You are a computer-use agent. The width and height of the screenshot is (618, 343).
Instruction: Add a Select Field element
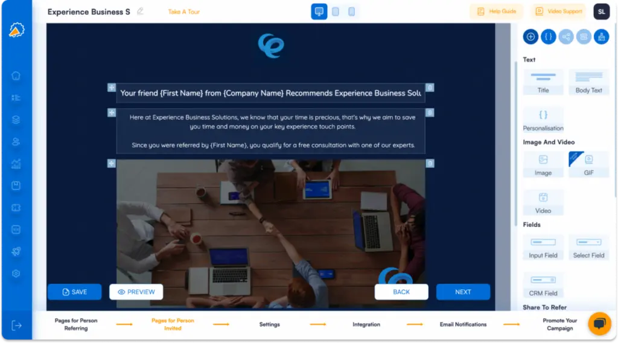588,248
